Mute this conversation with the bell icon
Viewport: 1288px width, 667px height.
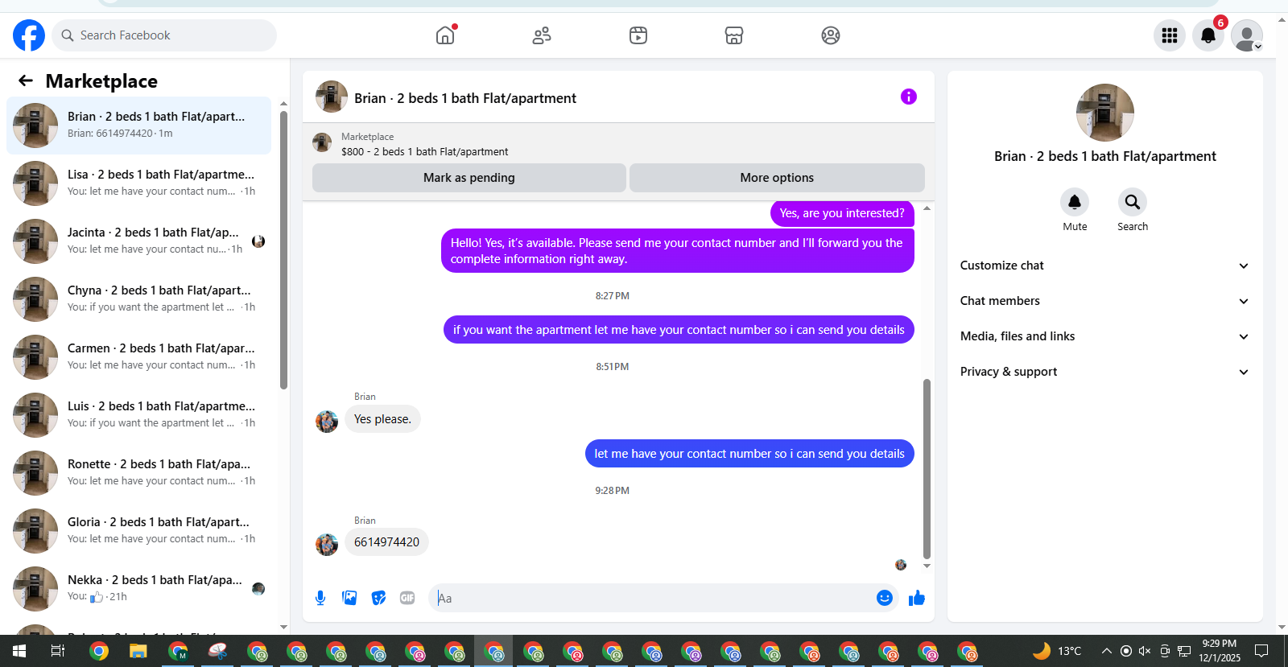(1075, 202)
